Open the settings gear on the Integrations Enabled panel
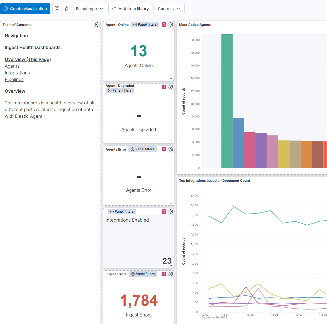Image resolution: width=327 pixels, height=324 pixels. coord(171,212)
